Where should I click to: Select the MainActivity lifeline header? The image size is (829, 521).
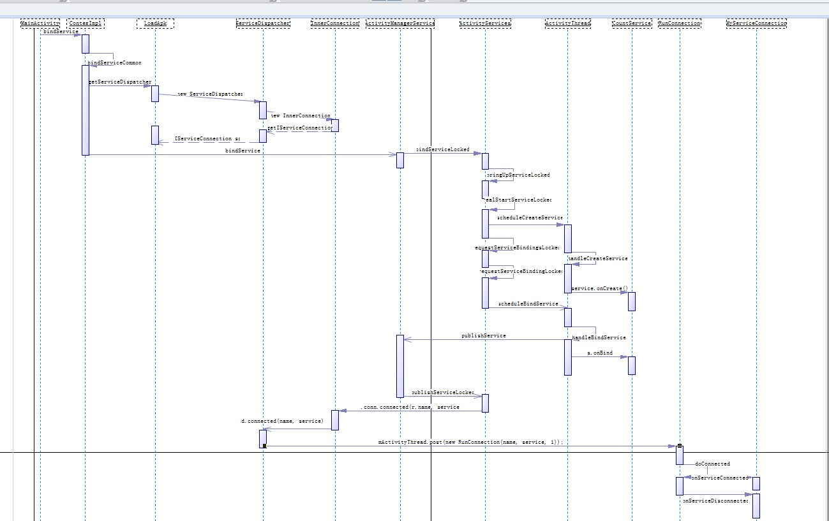click(x=40, y=24)
